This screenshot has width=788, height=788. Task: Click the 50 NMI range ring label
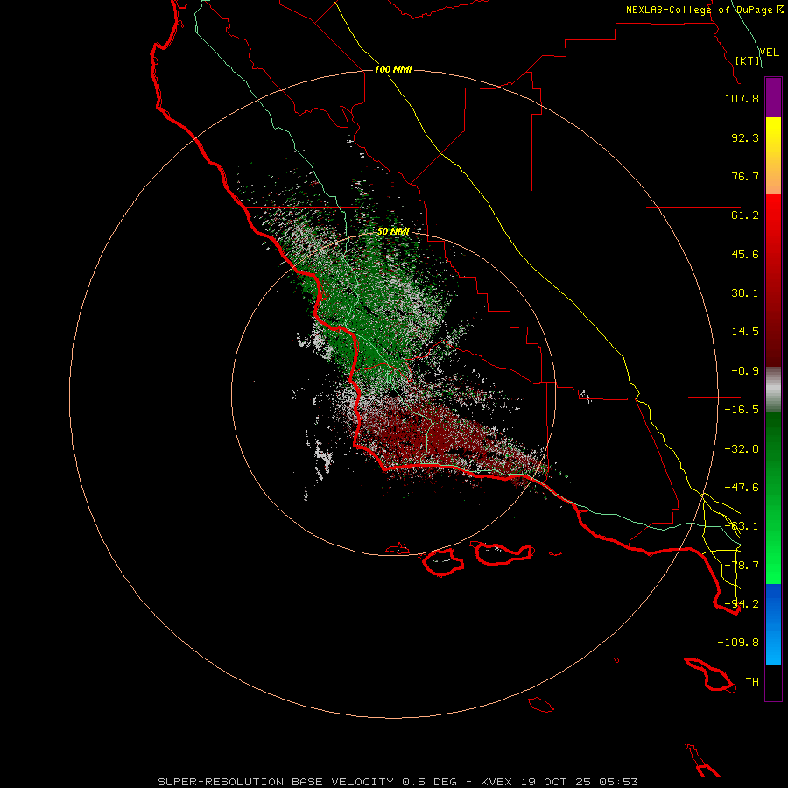(x=393, y=232)
